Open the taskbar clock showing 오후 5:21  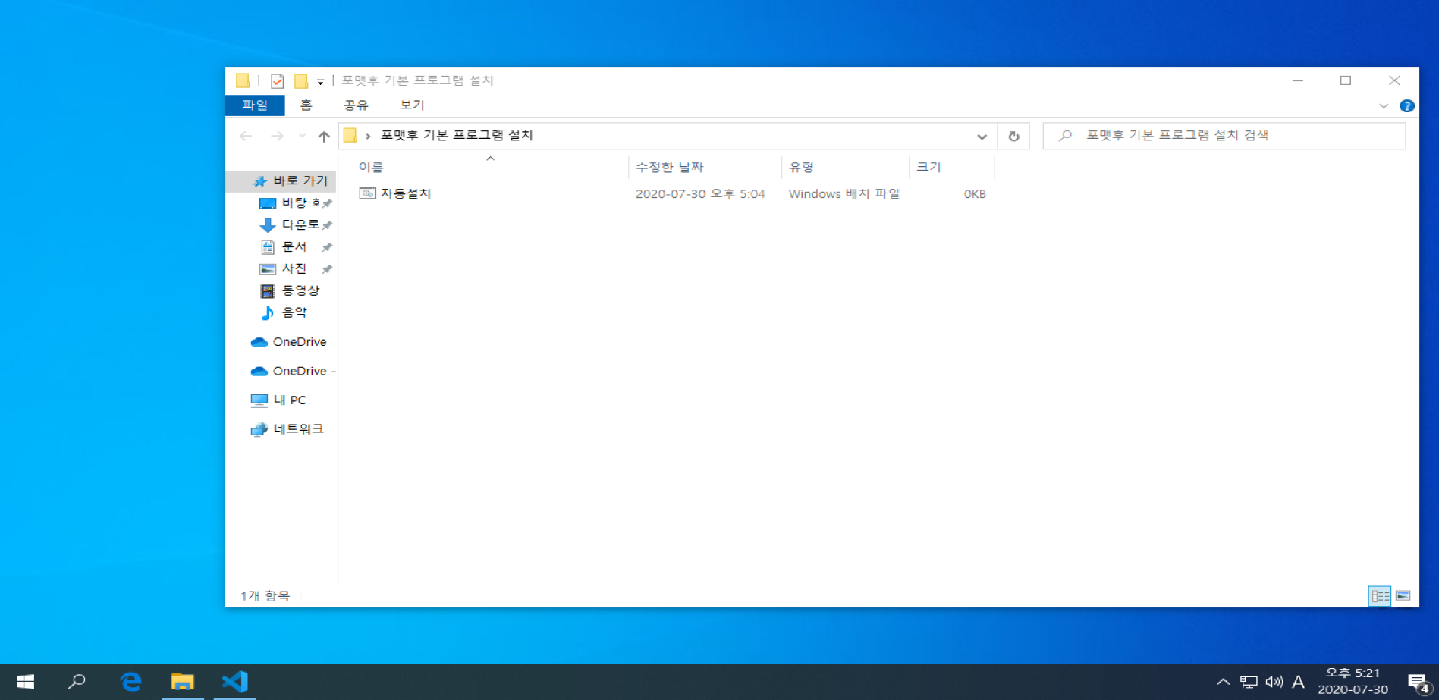(x=1353, y=681)
